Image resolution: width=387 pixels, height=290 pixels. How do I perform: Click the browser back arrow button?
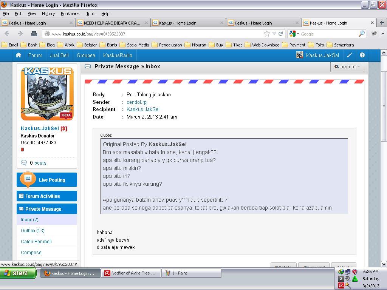coord(7,34)
